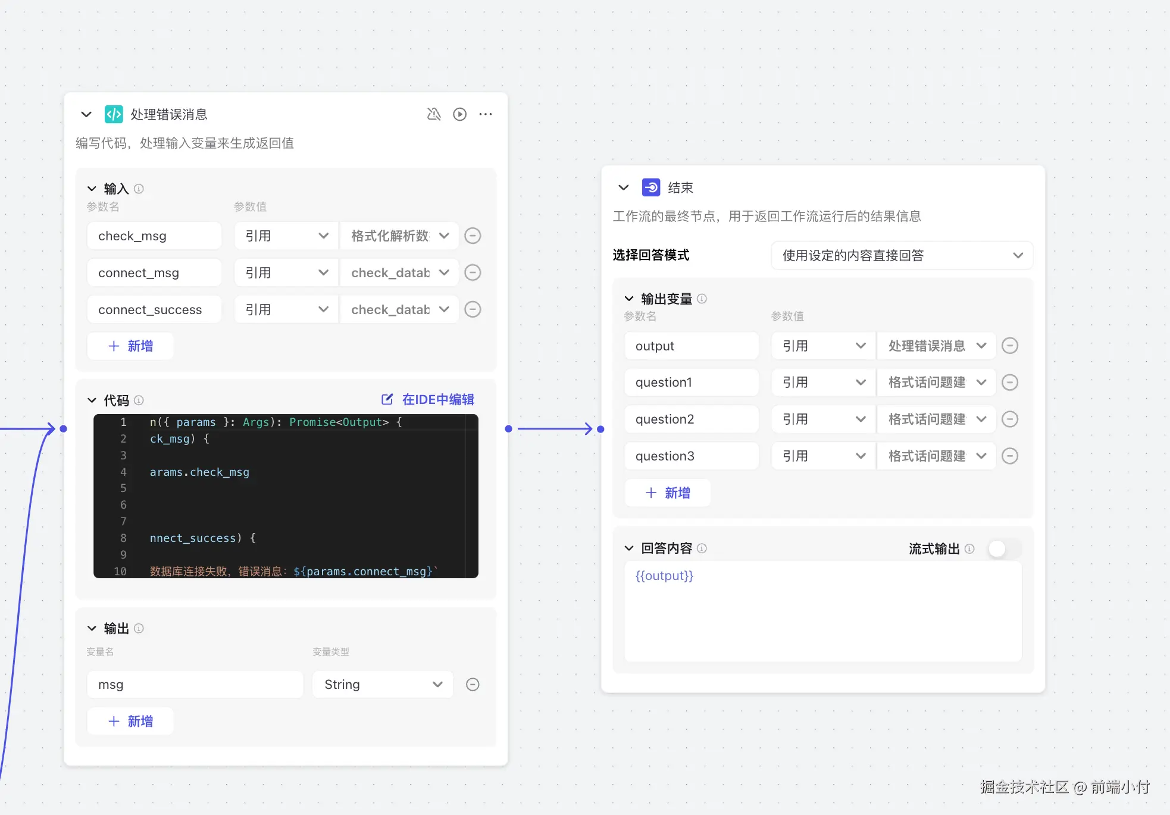The height and width of the screenshot is (815, 1170).
Task: Open the String variable type dropdown
Action: point(383,684)
